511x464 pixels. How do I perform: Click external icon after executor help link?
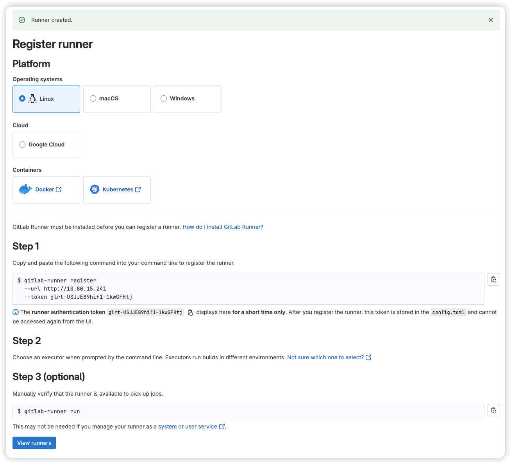point(368,357)
